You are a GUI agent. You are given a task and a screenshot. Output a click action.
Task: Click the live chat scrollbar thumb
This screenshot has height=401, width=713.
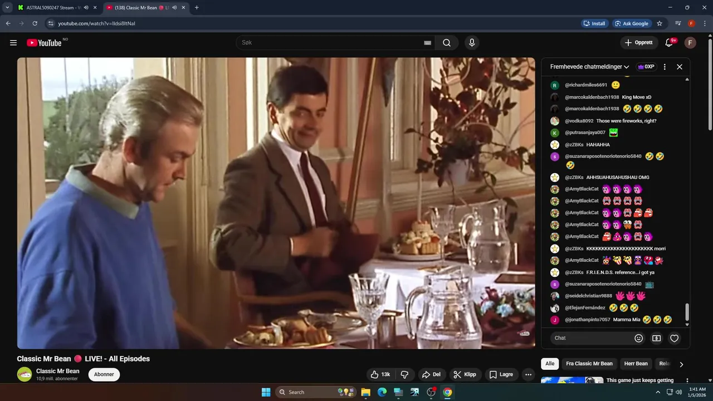[687, 312]
